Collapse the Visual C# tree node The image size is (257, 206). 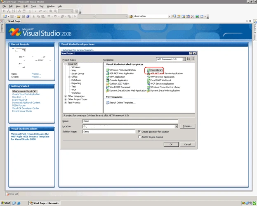[66, 64]
